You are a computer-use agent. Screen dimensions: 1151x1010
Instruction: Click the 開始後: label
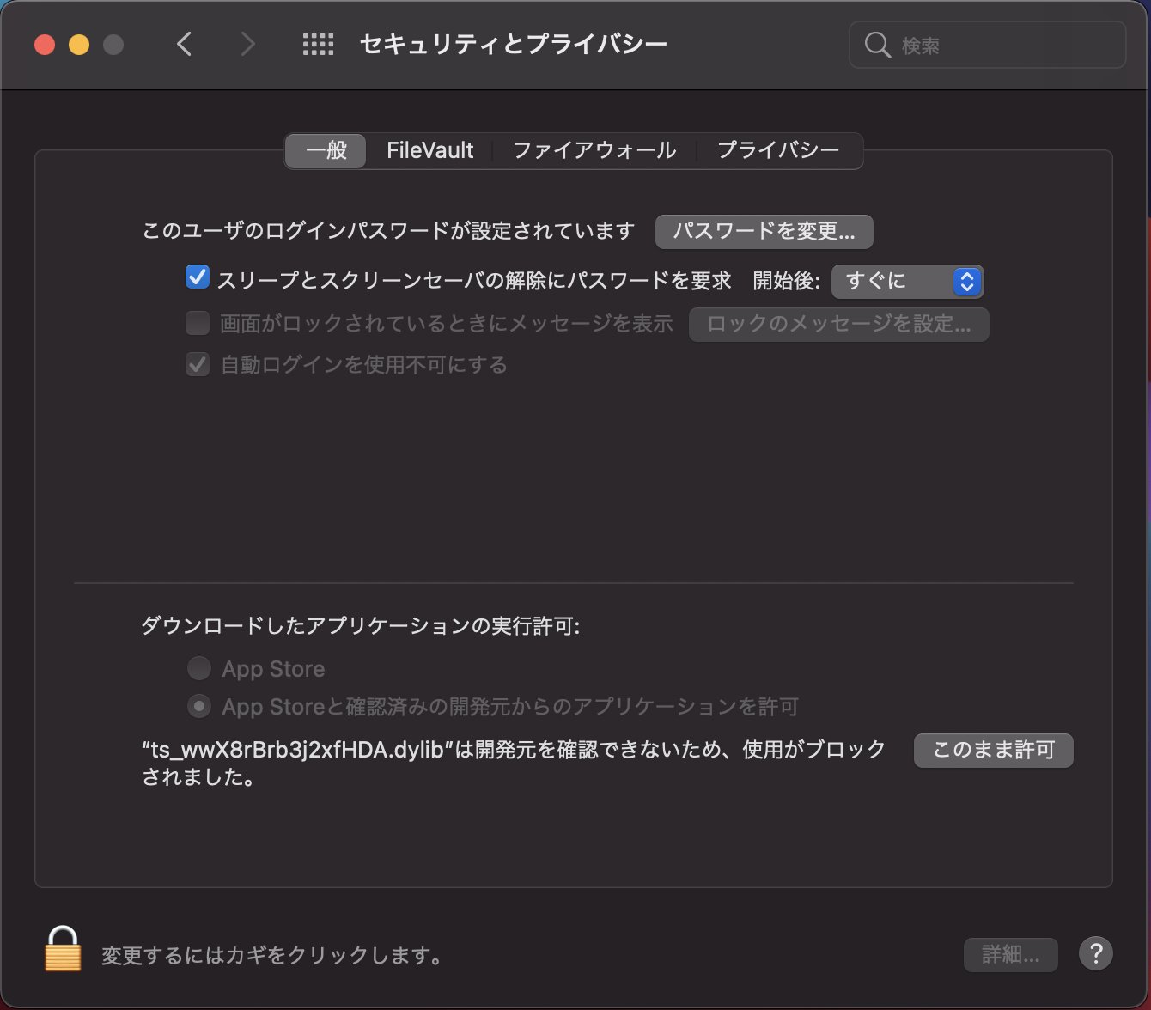(x=787, y=281)
